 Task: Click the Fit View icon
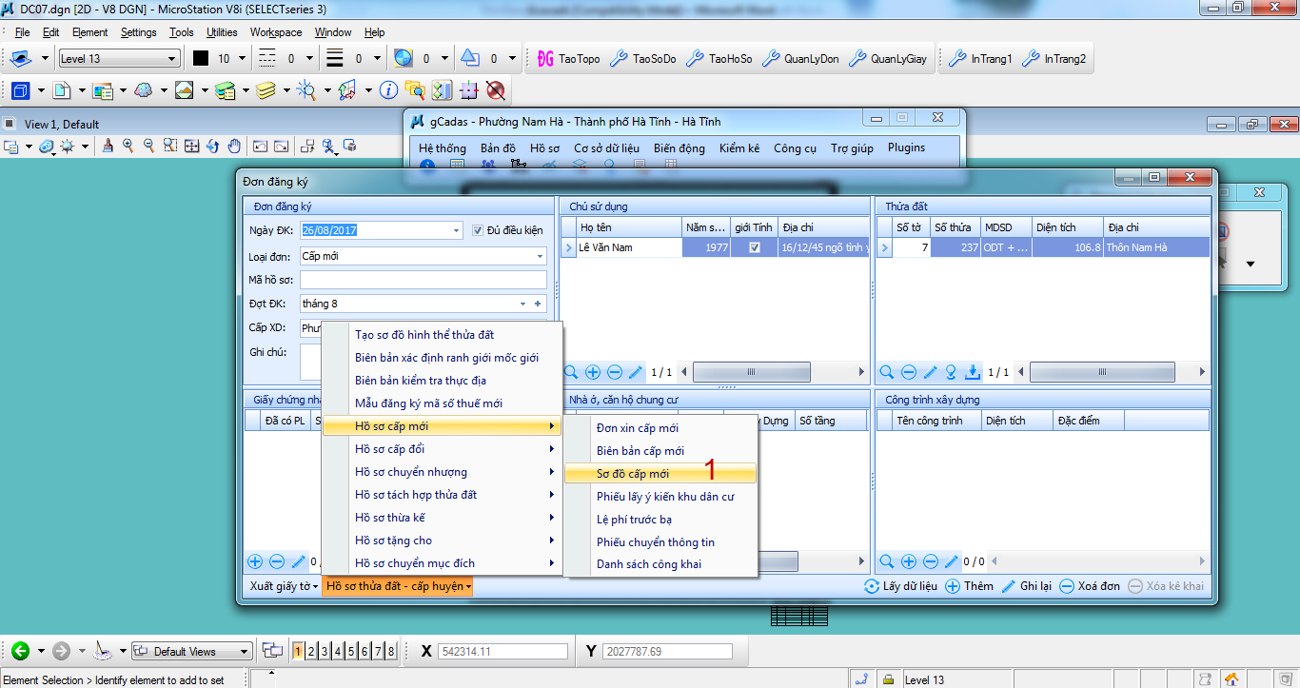(191, 147)
